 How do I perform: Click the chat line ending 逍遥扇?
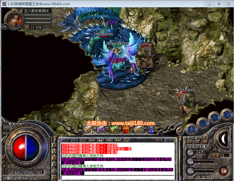90,145
